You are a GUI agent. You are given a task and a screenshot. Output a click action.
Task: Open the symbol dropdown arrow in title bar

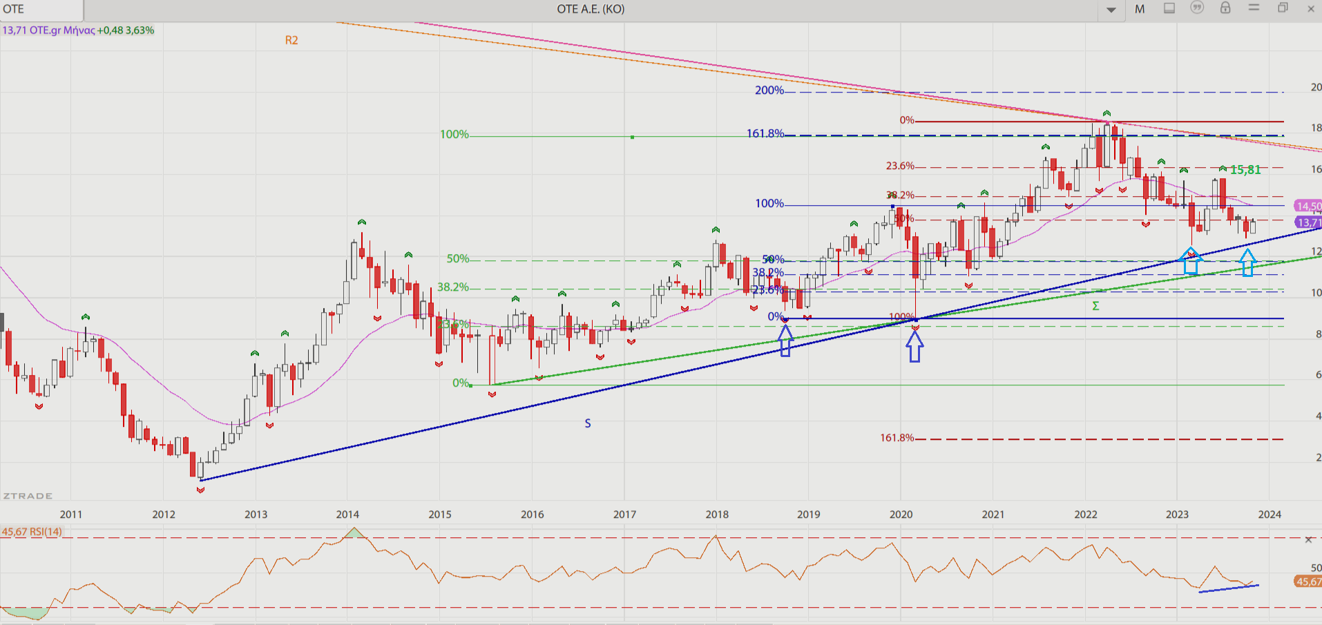point(1111,10)
